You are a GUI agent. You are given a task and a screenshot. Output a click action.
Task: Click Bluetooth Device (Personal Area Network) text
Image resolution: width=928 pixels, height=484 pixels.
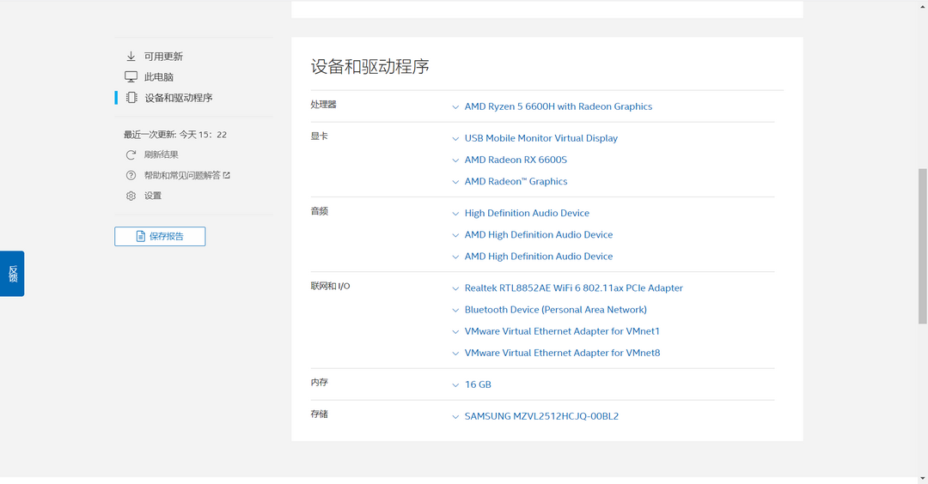[x=555, y=310]
